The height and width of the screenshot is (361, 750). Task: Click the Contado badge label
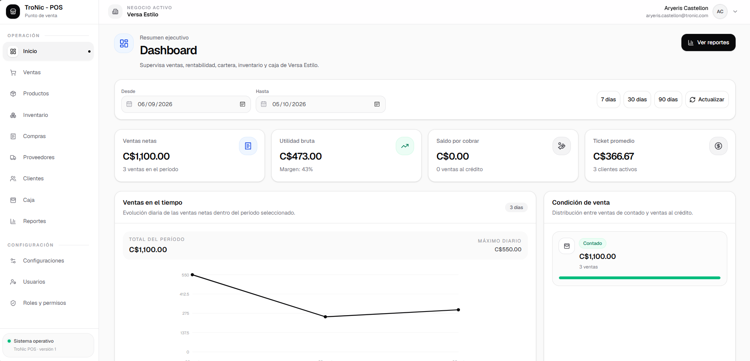click(592, 243)
